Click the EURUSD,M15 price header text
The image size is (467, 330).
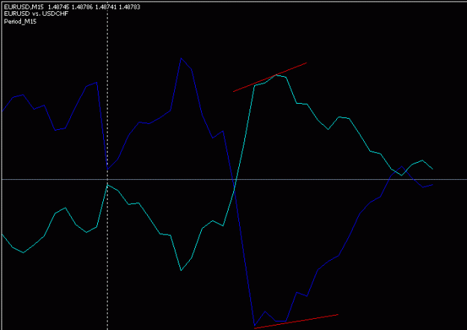pyautogui.click(x=72, y=7)
